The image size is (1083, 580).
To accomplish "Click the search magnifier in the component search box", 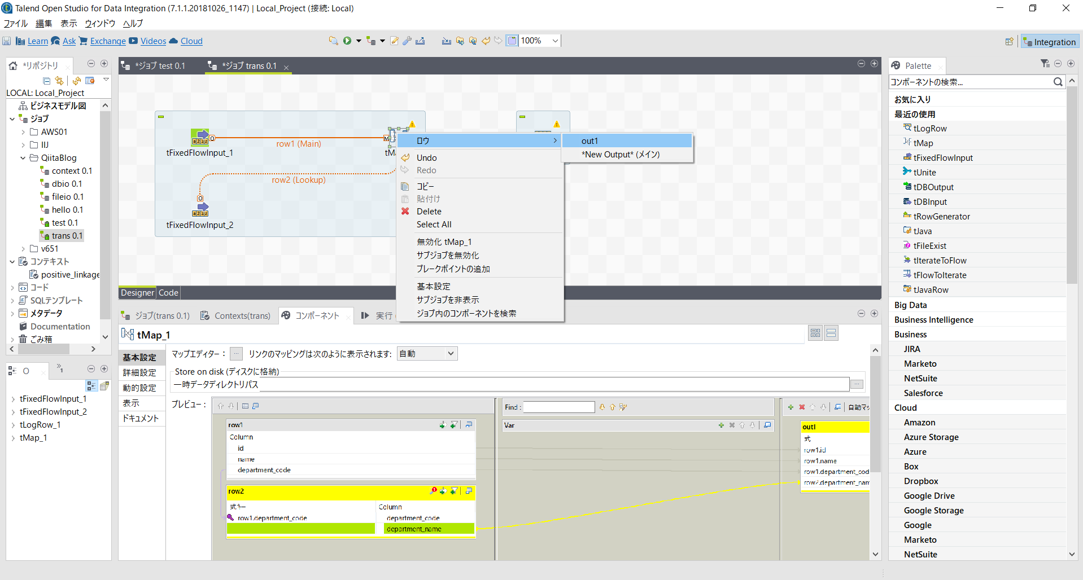I will (1059, 82).
